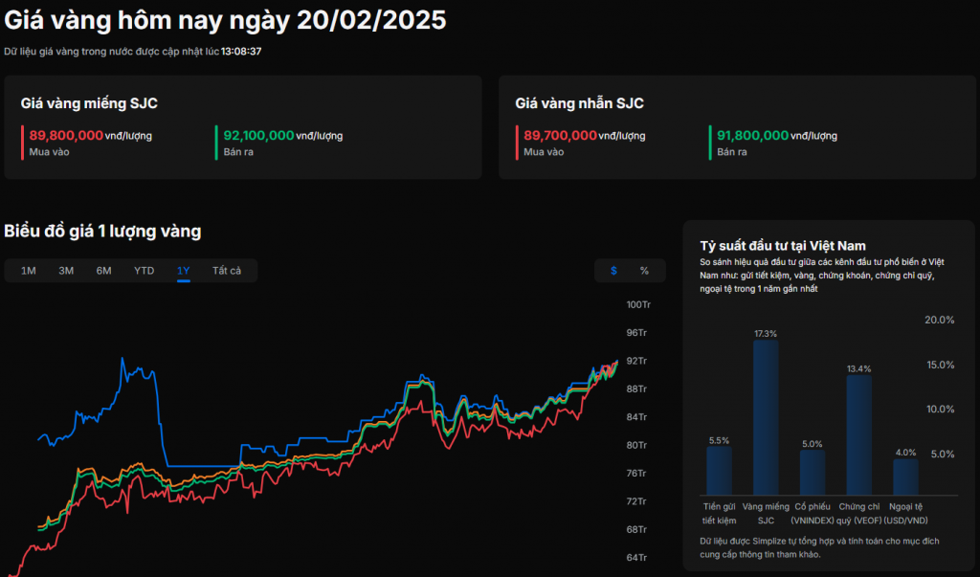Screen dimensions: 980x577
Task: Click the Chứng chỉ quỹ VEOF 13.4% bar
Action: pos(858,433)
